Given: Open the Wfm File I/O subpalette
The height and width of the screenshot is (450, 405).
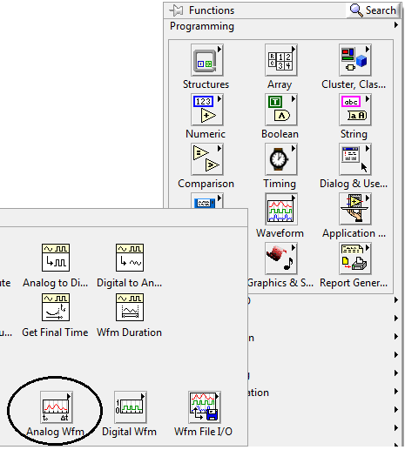Looking at the screenshot, I should tap(205, 407).
